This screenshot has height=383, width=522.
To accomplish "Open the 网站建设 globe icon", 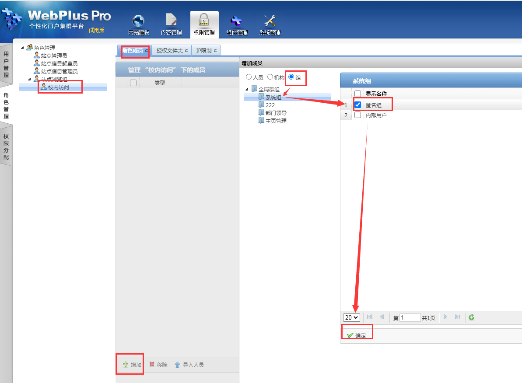I will pos(138,21).
